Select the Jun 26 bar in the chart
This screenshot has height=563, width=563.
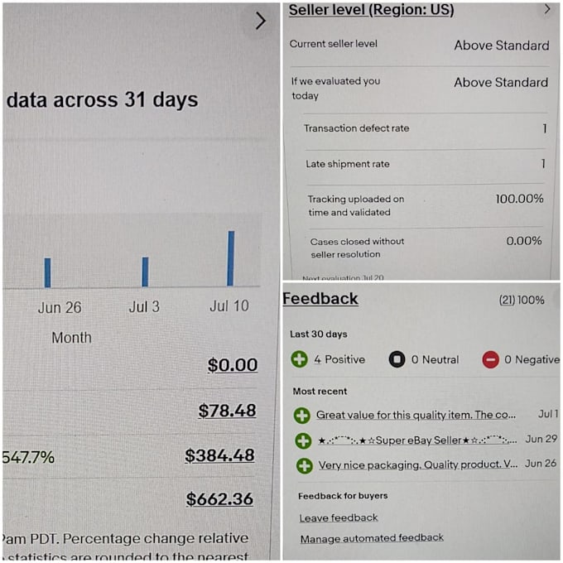[x=47, y=272]
